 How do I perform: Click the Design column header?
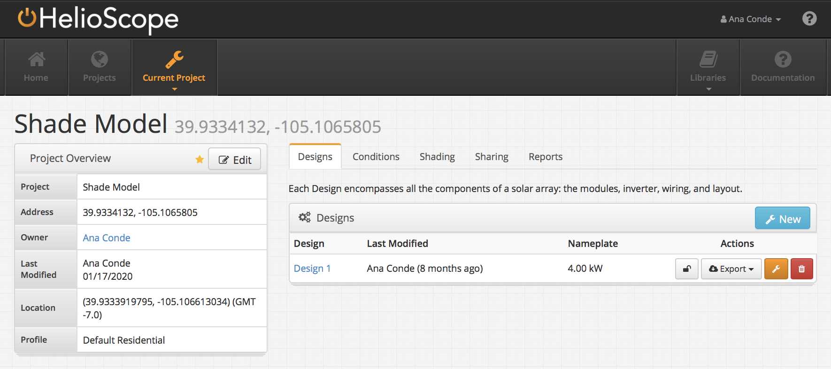pyautogui.click(x=309, y=244)
